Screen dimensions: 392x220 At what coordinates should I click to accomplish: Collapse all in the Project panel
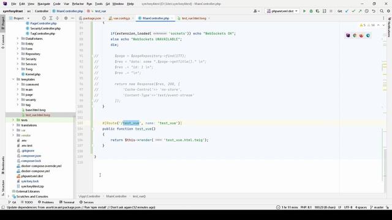[x=57, y=18]
